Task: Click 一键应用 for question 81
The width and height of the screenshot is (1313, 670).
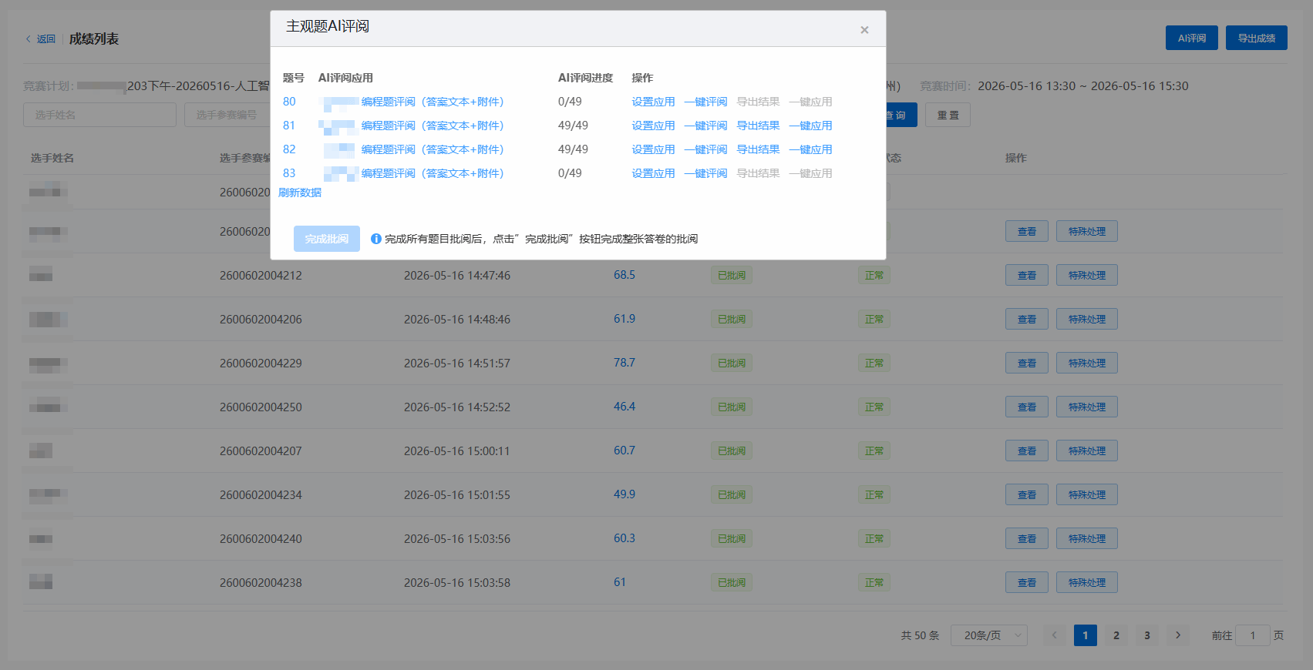Action: coord(810,126)
